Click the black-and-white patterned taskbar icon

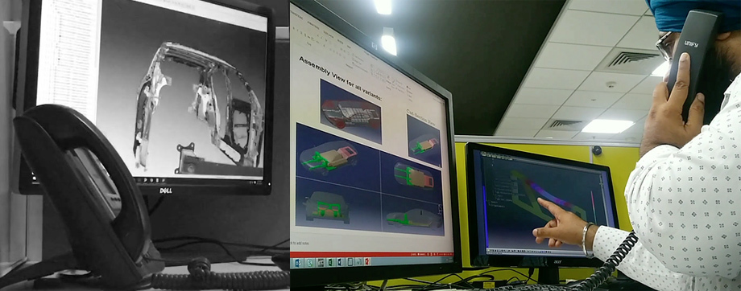pos(321,263)
